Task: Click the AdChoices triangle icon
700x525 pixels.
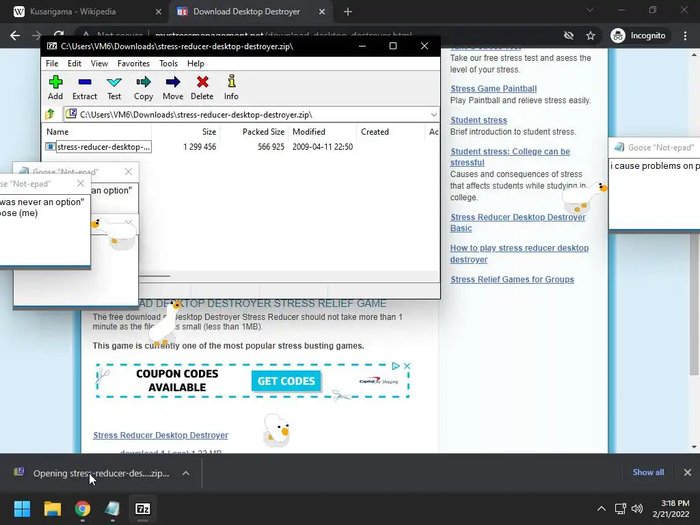Action: click(396, 366)
